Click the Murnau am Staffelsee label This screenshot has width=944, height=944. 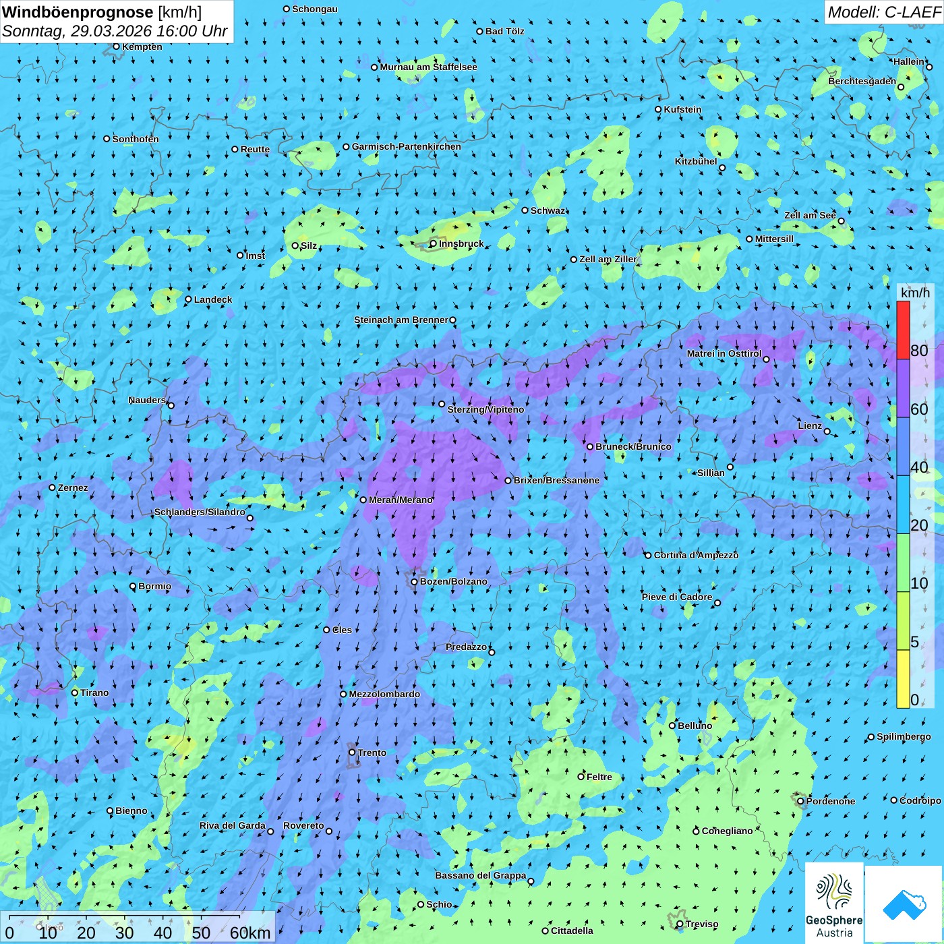428,67
